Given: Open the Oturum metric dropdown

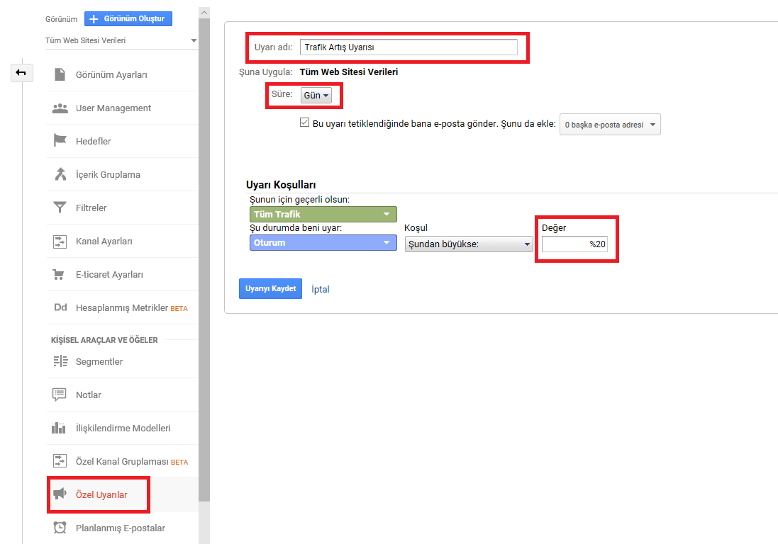Looking at the screenshot, I should click(x=323, y=243).
